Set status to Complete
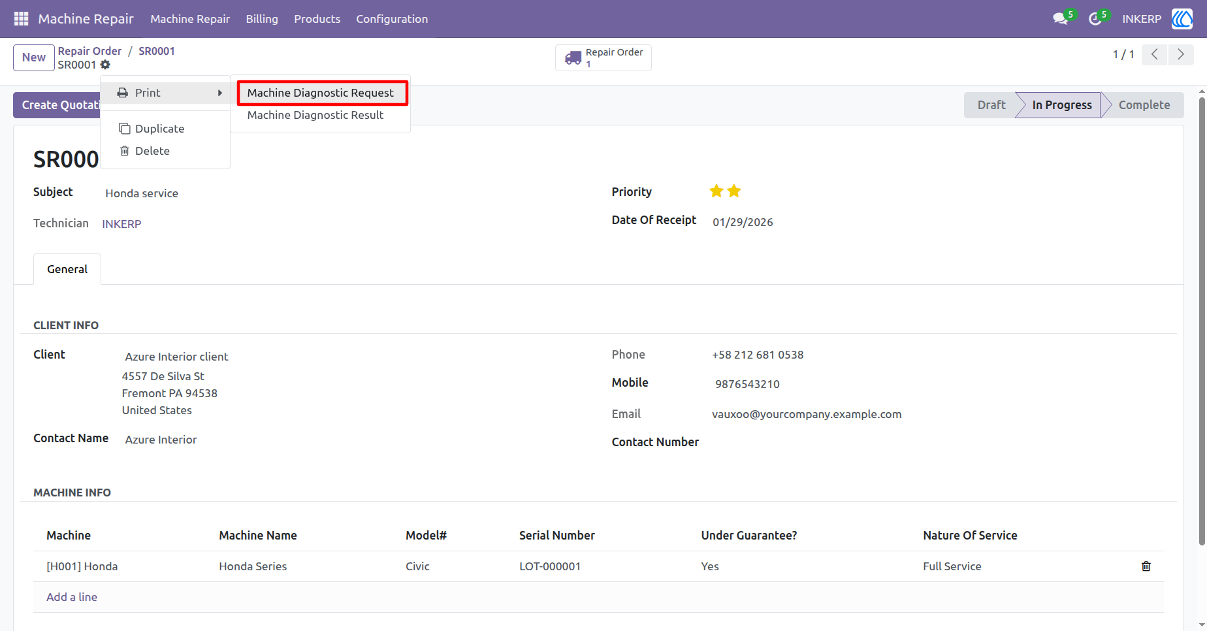Screen dimensions: 1207x631 tap(1144, 105)
